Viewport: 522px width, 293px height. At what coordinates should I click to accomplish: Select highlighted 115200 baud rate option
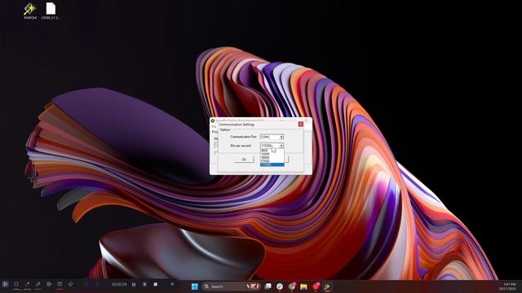(272, 164)
